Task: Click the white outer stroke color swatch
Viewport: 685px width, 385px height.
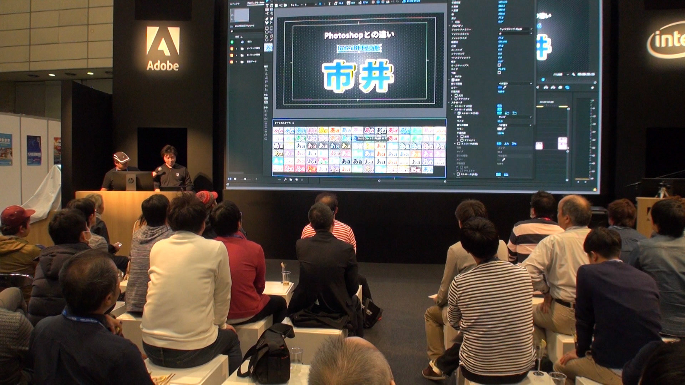Action: 499,129
